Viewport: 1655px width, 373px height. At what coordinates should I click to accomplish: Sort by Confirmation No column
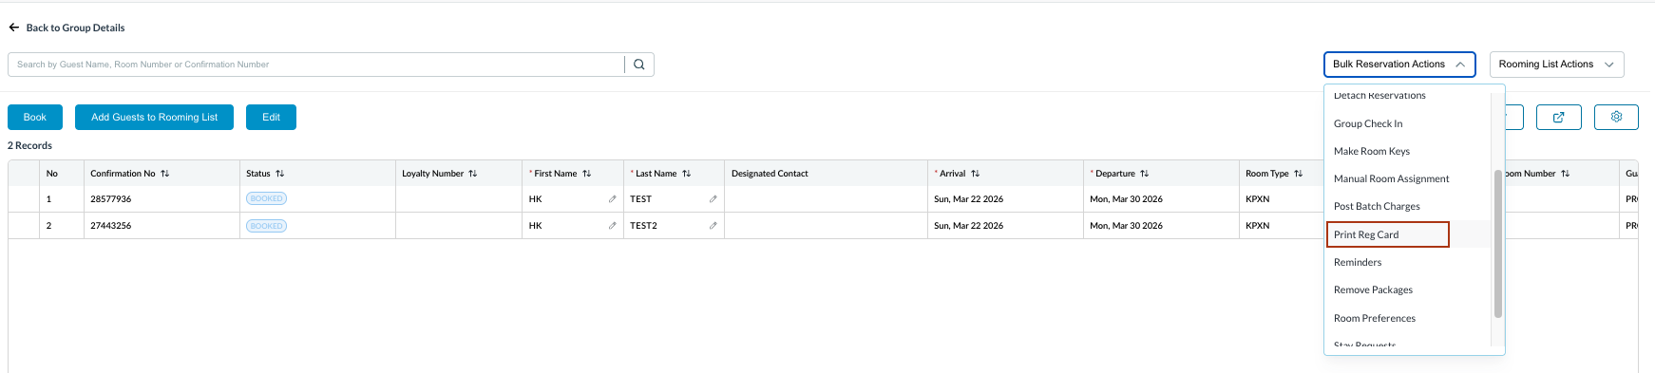click(x=165, y=174)
